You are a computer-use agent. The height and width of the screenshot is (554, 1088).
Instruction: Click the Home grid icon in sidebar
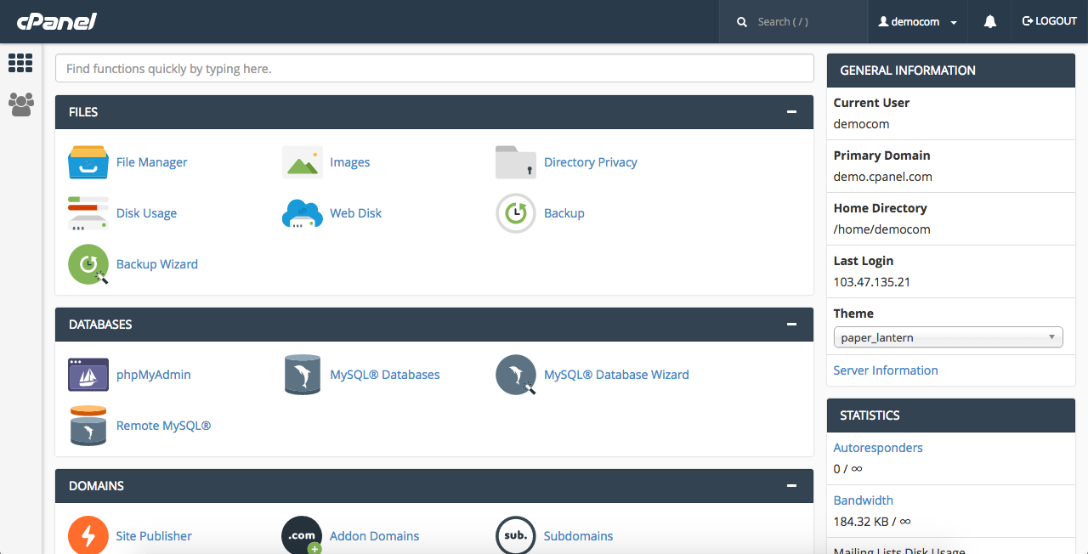click(x=20, y=63)
